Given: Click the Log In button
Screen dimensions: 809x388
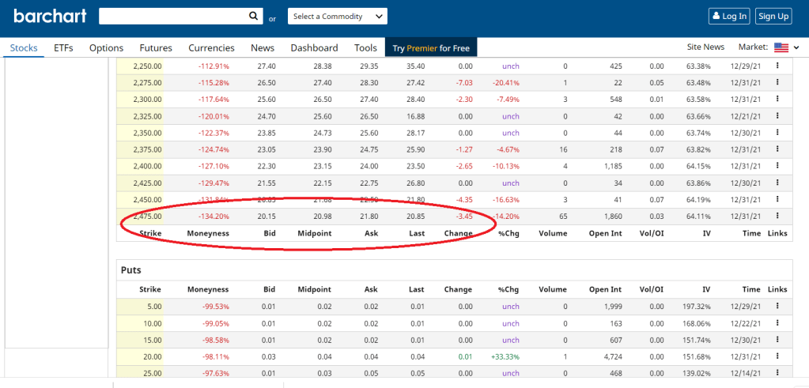Looking at the screenshot, I should point(728,16).
